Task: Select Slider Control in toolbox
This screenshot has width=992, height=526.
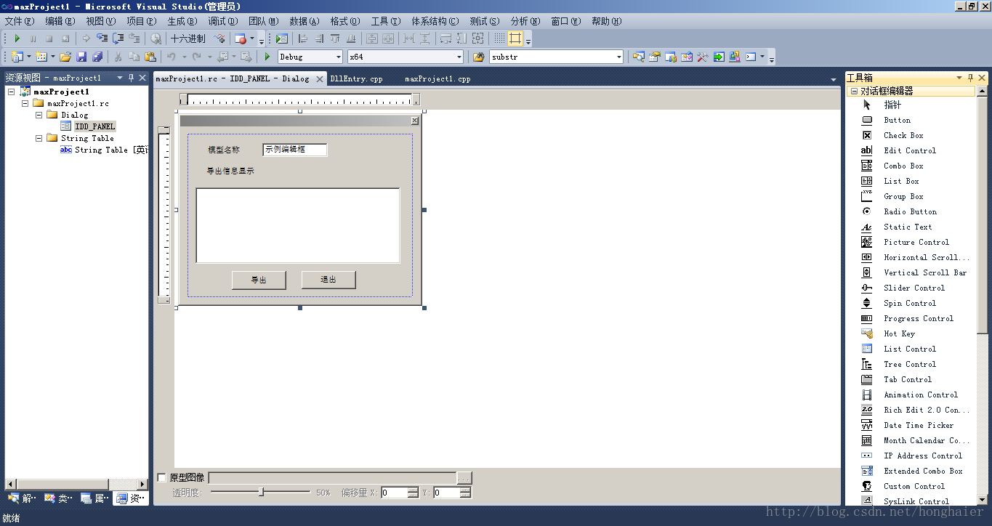Action: pyautogui.click(x=914, y=288)
